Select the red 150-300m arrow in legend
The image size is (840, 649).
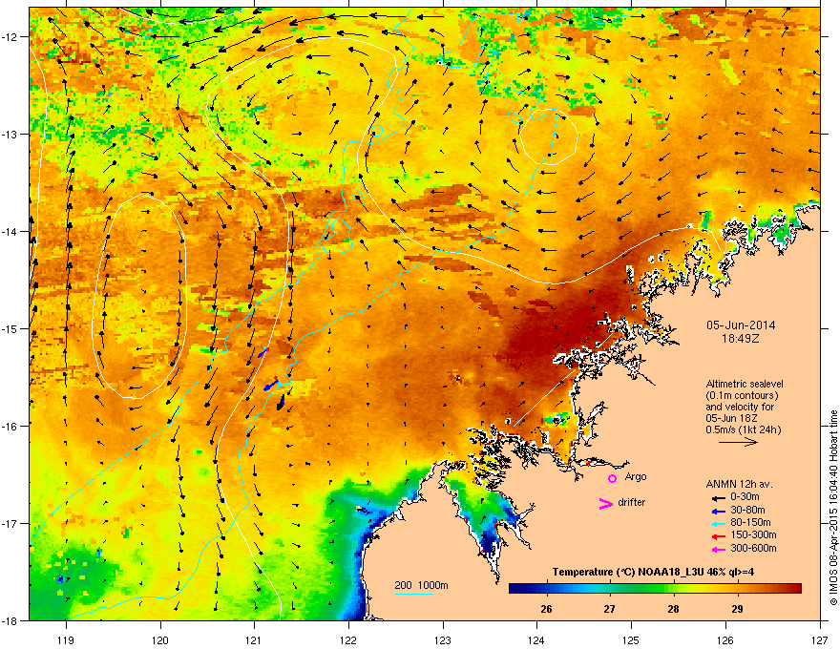click(x=719, y=536)
